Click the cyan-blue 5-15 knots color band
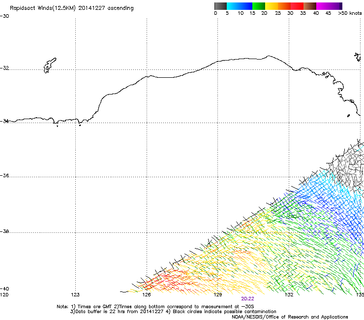Image resolution: width=364 pixels, height=320 pixels. [240, 6]
